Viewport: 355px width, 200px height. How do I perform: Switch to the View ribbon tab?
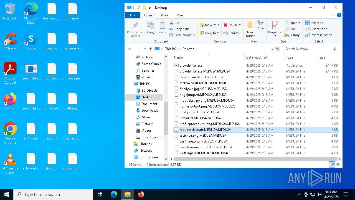pos(180,15)
